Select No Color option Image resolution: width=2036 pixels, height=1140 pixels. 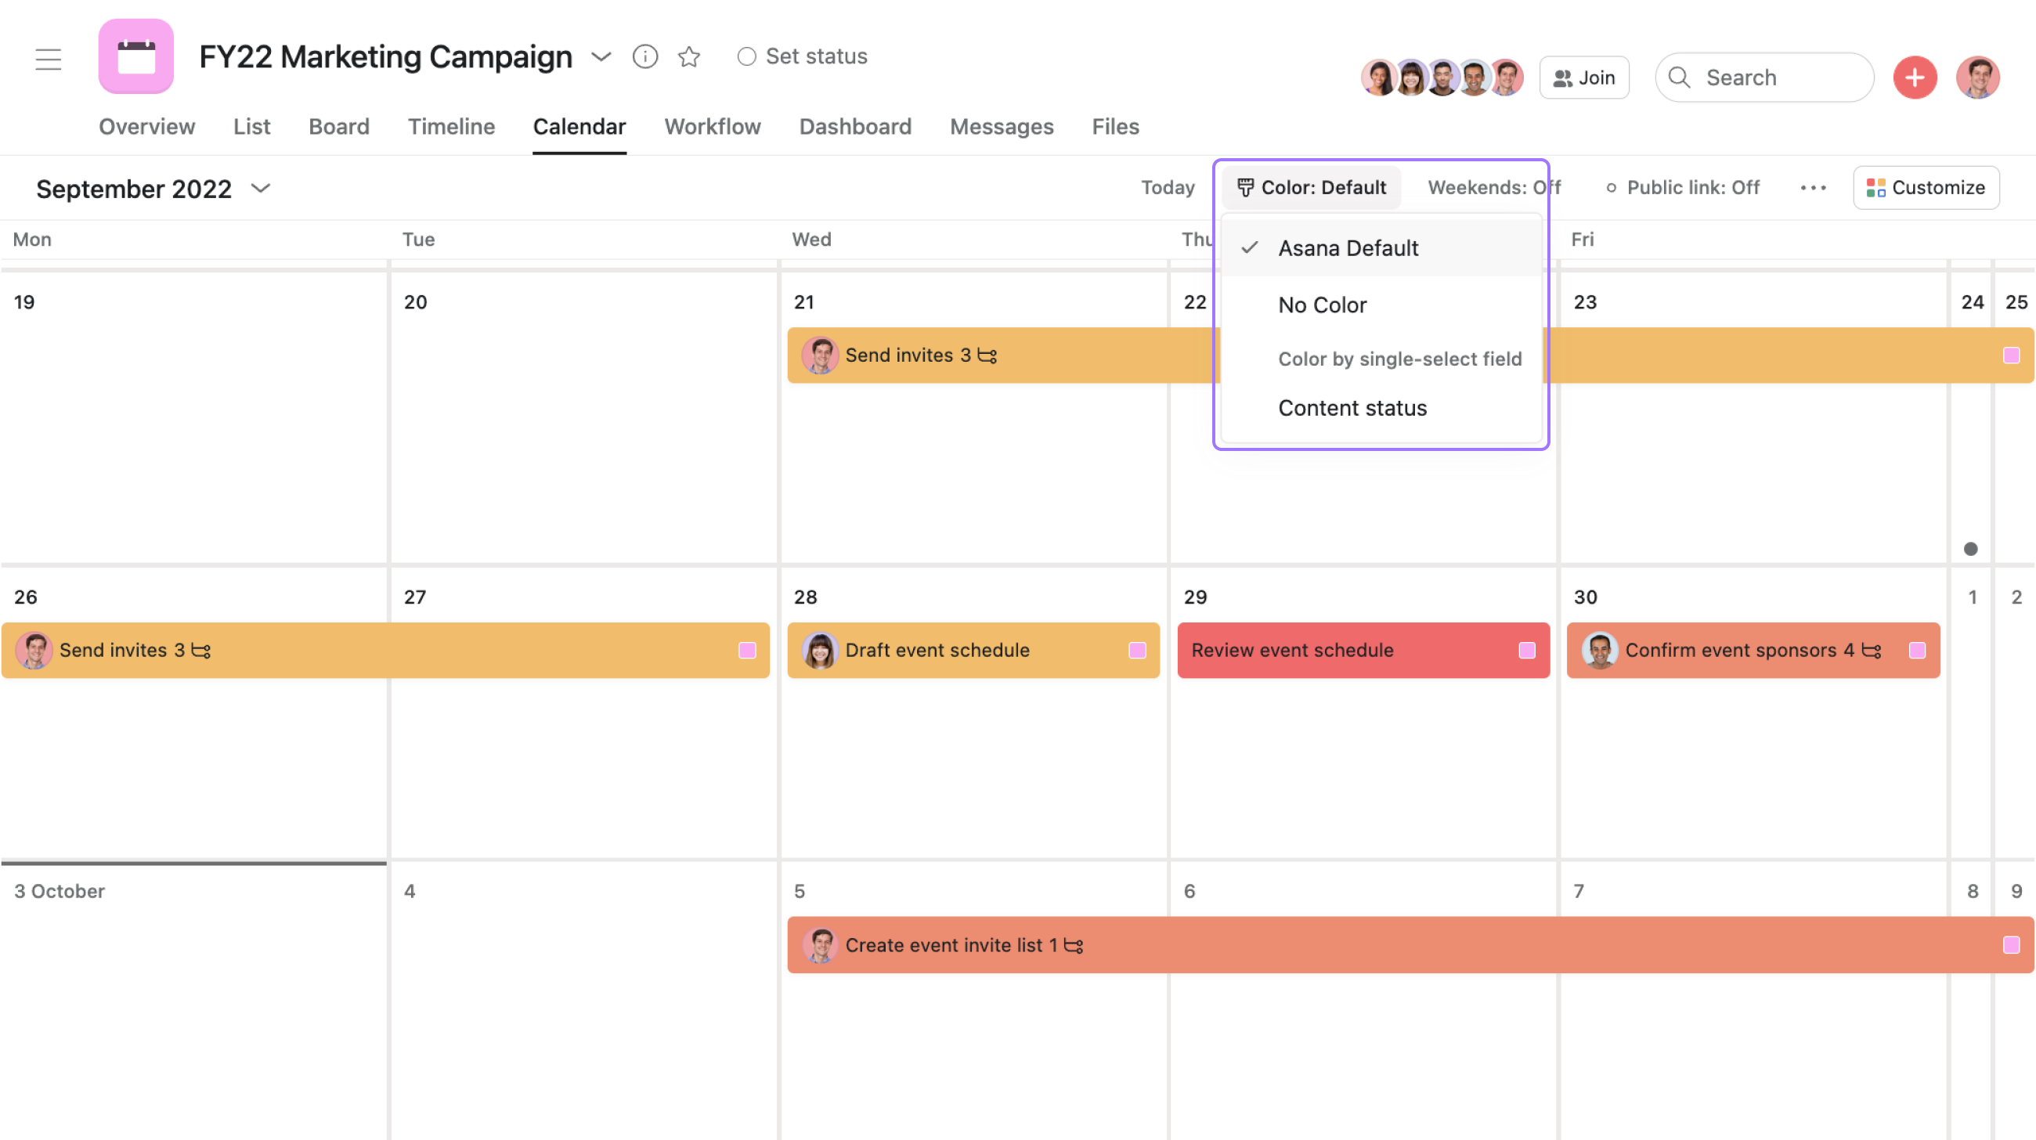[1322, 304]
